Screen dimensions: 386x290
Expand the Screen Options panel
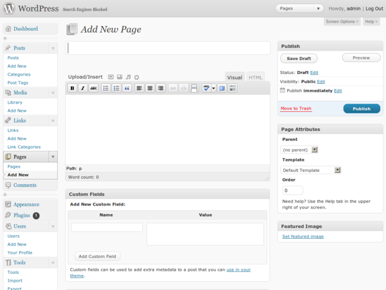click(x=342, y=22)
